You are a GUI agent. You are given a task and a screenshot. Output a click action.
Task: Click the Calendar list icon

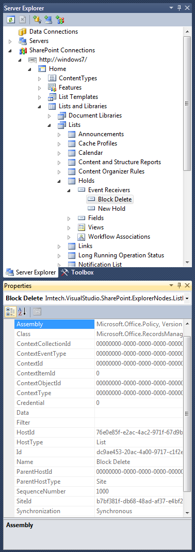coord(72,153)
